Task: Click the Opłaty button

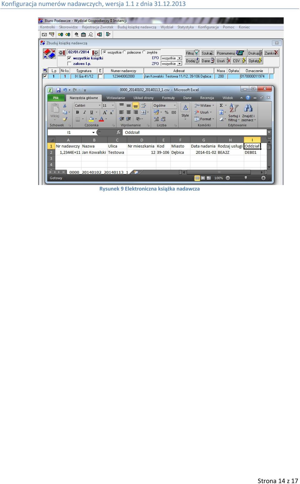Action: tap(255, 61)
